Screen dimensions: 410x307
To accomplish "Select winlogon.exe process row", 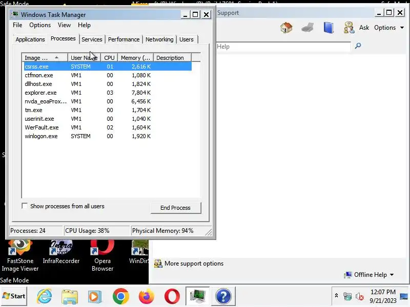I will (x=108, y=136).
